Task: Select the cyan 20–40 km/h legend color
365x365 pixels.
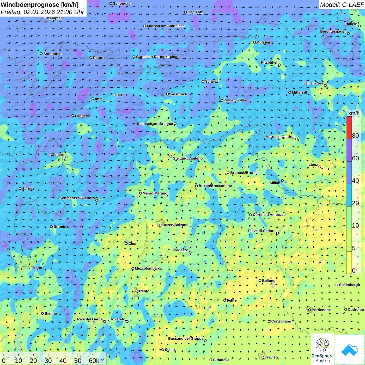Action: [x=349, y=195]
